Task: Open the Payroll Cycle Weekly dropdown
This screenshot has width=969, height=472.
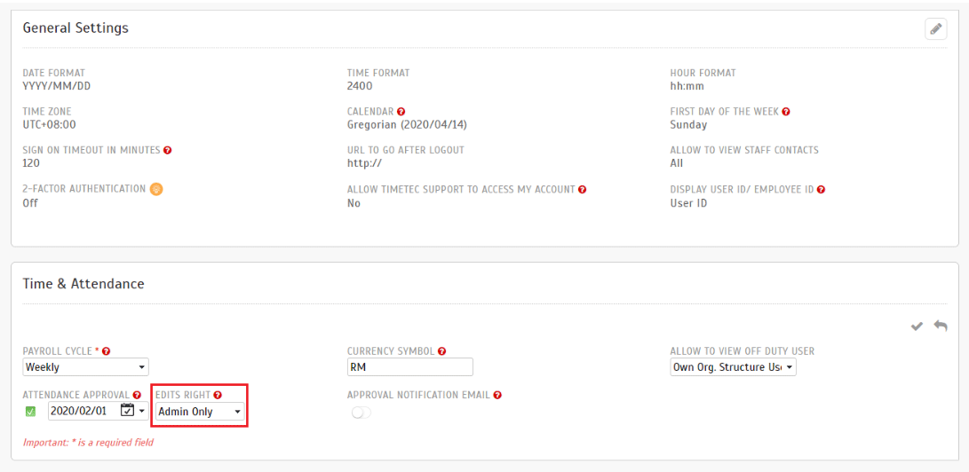Action: pos(85,367)
